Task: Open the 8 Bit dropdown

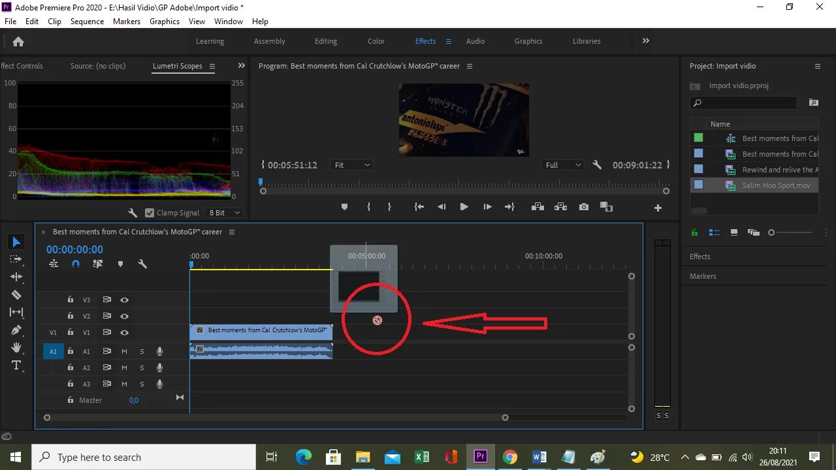Action: pos(225,213)
